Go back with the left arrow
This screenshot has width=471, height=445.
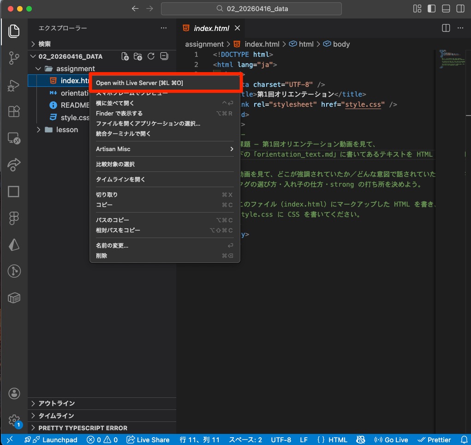tap(135, 9)
